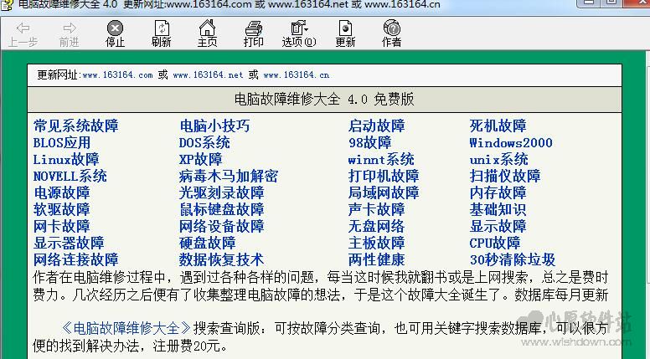
Task: View 病毒木马加解密 topics
Action: tap(229, 176)
